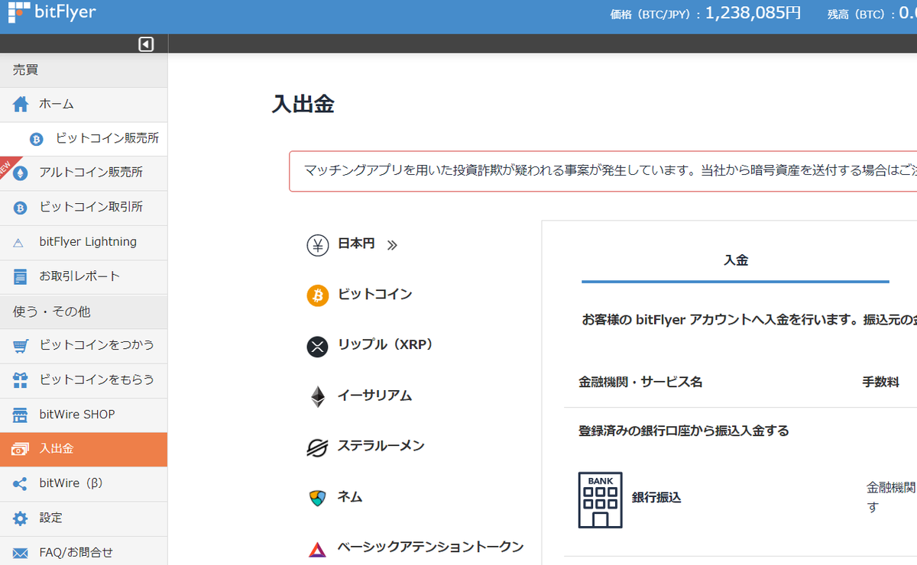Viewport: 917px width, 565px height.
Task: Open bitWire（β） in the sidebar
Action: 83,483
